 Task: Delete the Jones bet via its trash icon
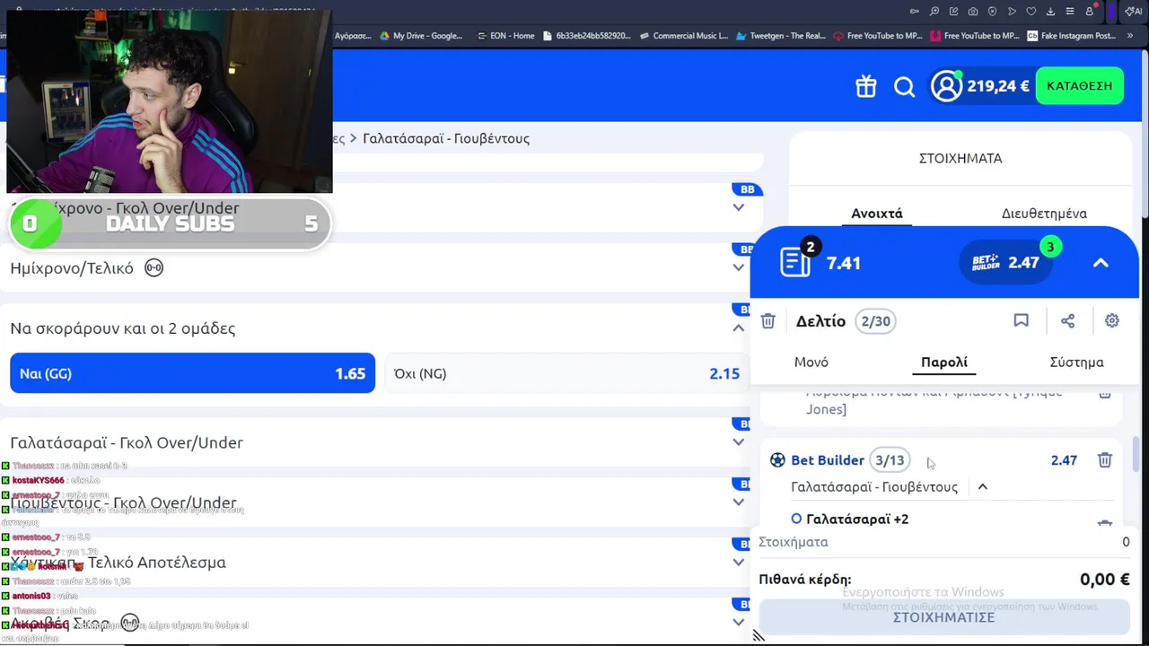tap(1105, 393)
